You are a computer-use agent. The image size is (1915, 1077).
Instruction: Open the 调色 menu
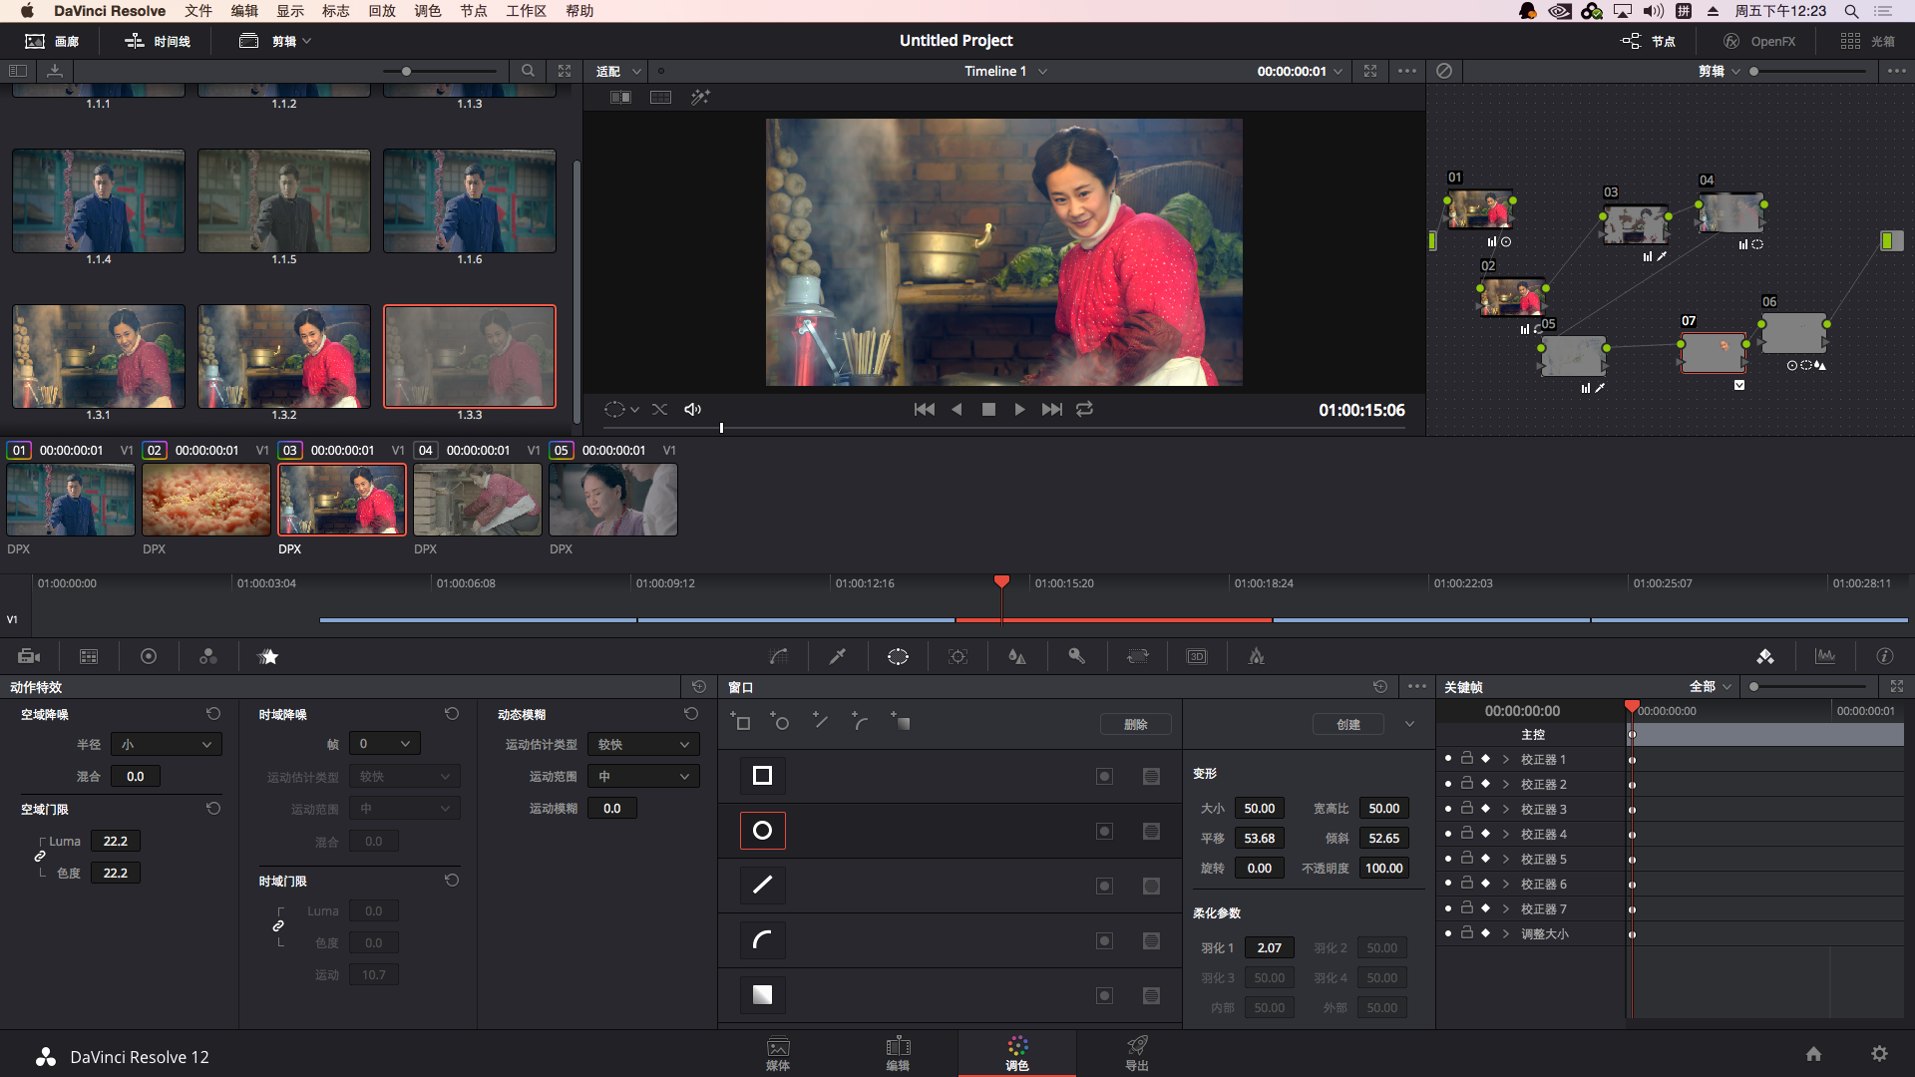pyautogui.click(x=428, y=11)
